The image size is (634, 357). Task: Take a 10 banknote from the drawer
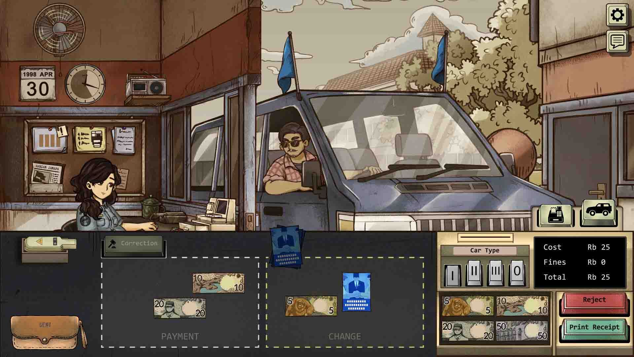point(522,306)
